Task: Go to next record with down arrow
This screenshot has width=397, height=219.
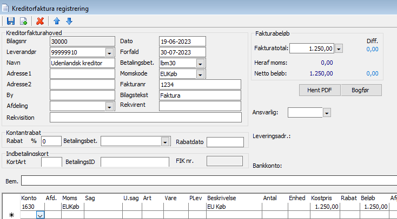Action: [69, 22]
